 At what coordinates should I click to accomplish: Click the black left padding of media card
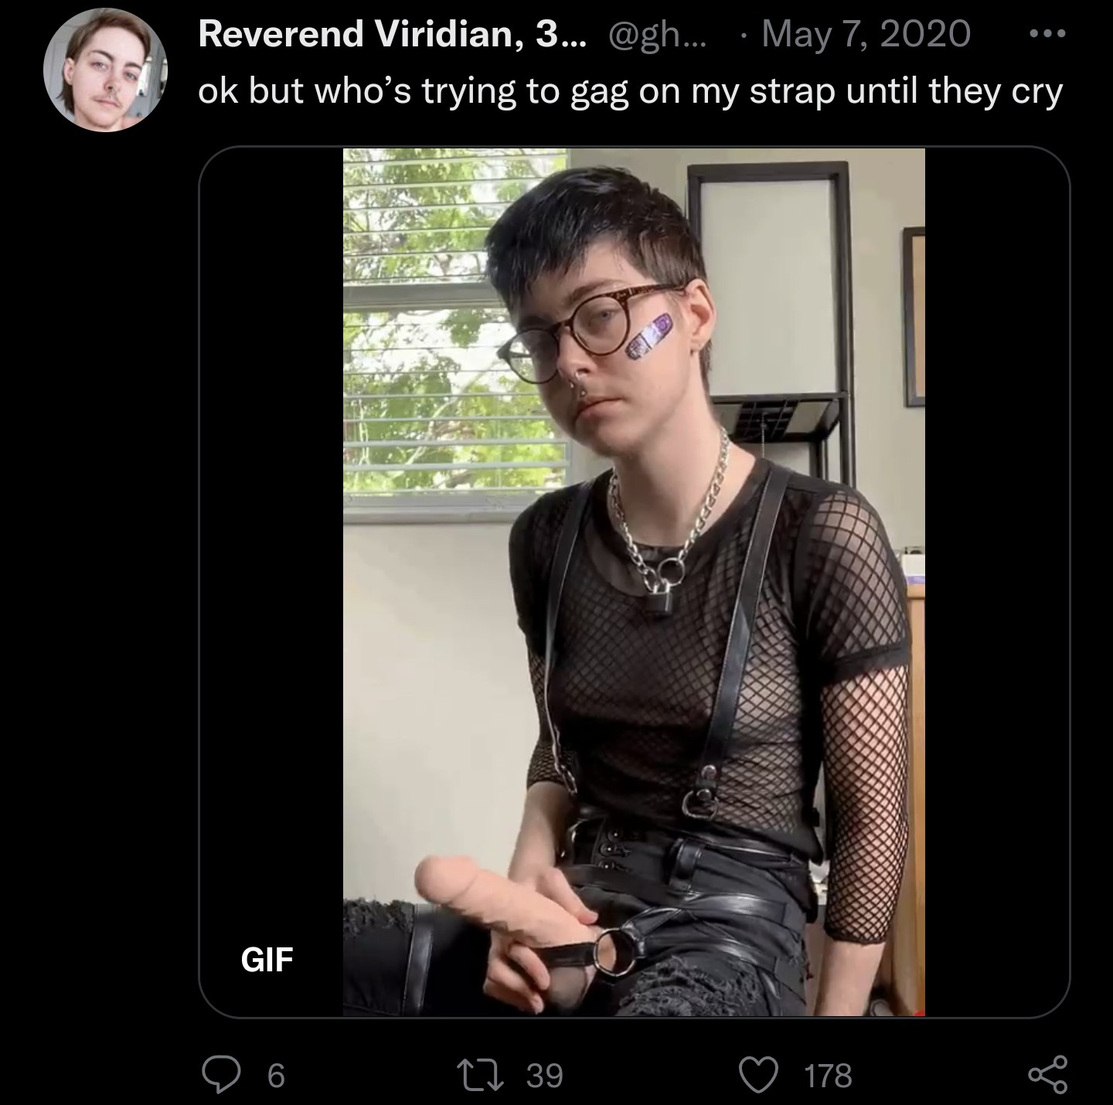[x=271, y=541]
